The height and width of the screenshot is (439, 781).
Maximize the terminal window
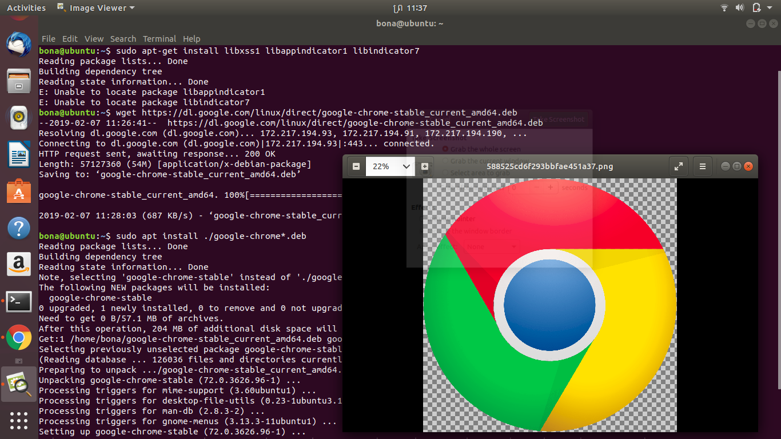762,23
